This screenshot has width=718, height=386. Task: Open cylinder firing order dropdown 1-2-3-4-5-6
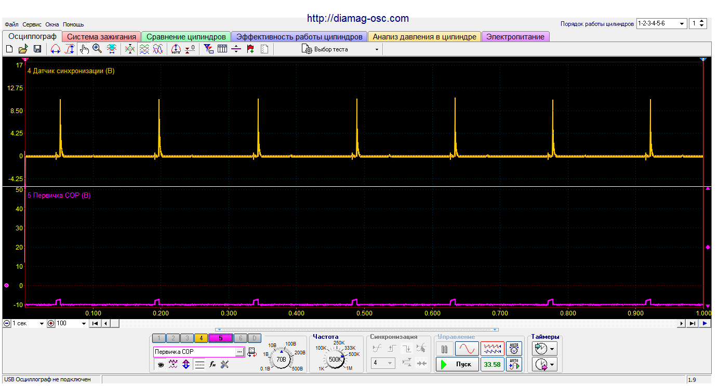[661, 23]
